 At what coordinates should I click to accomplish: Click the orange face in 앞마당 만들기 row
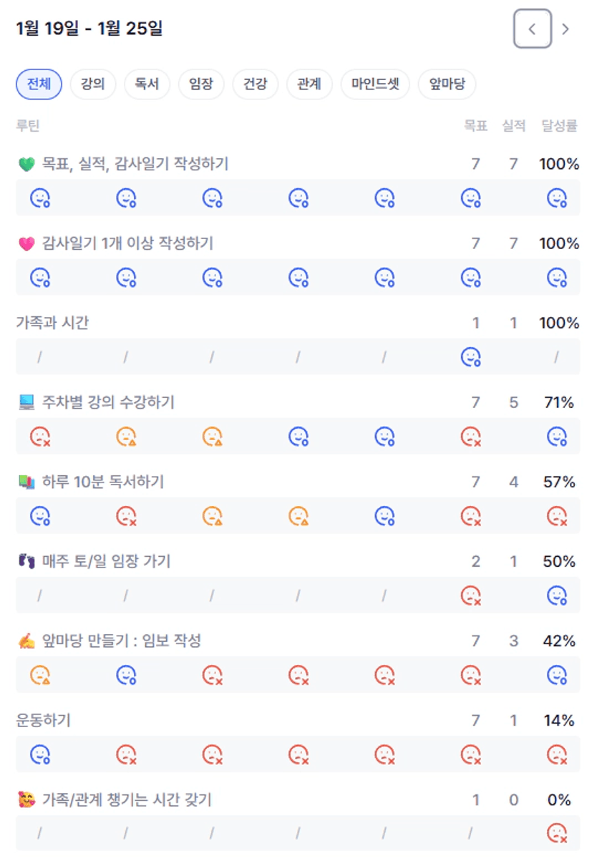pyautogui.click(x=40, y=674)
